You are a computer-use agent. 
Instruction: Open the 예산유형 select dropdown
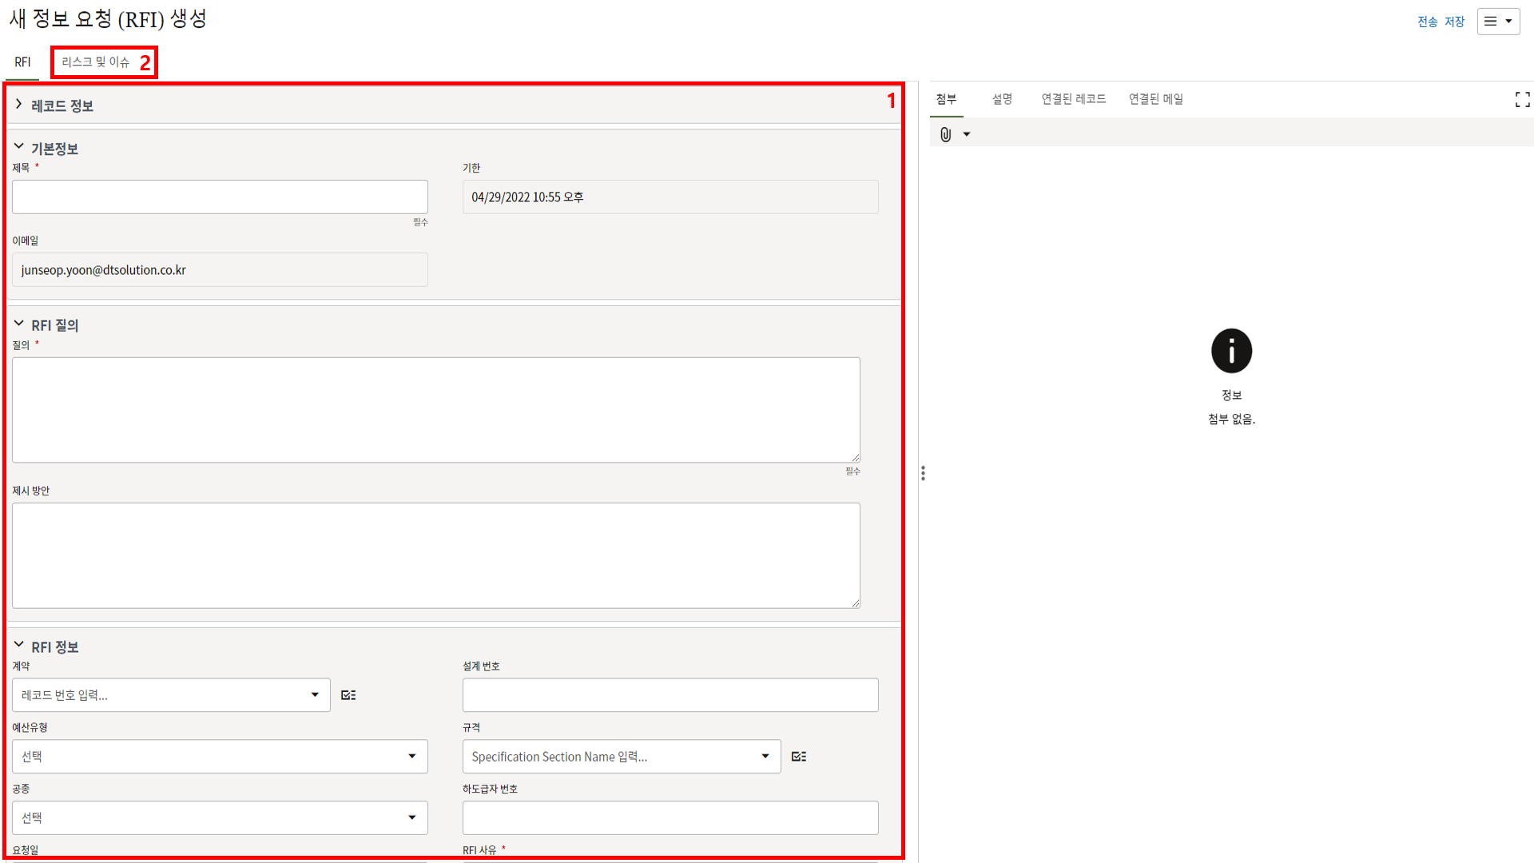(220, 757)
